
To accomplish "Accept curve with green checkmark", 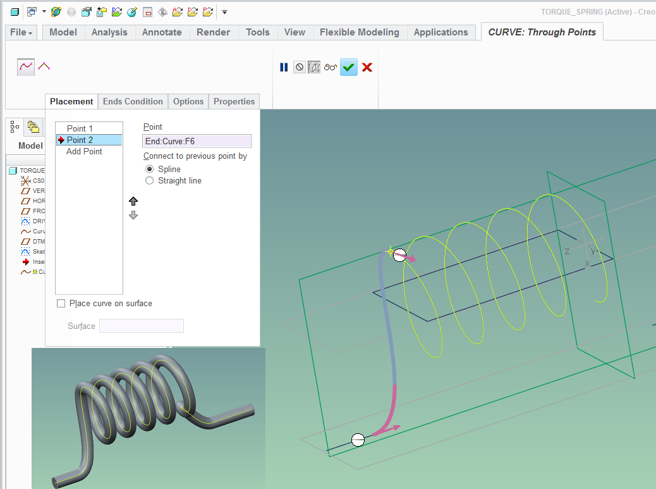I will point(349,68).
